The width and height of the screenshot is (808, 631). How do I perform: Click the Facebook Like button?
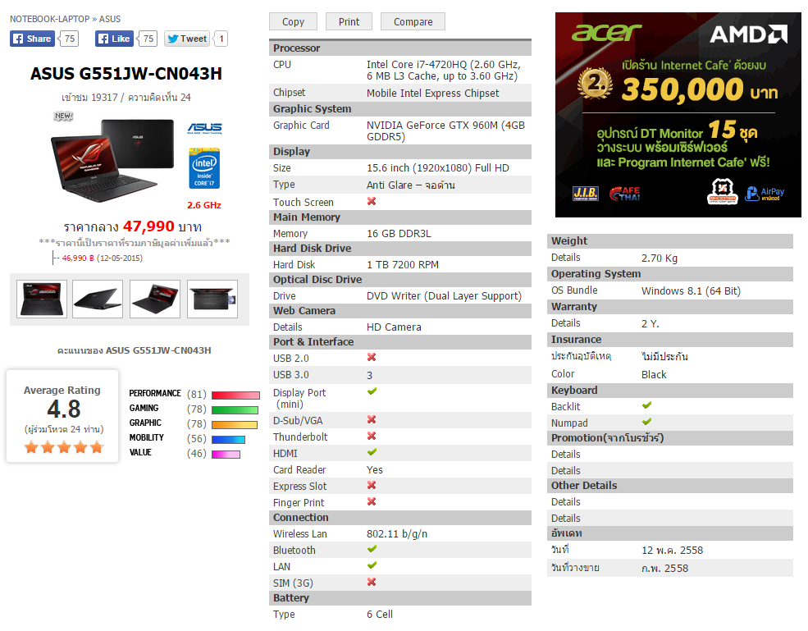(x=114, y=39)
